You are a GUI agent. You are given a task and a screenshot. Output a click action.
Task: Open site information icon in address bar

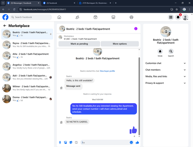pos(20,9)
